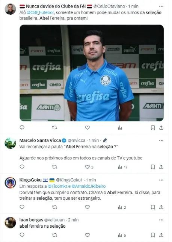The width and height of the screenshot is (172, 242).
Task: View analytics of KingsGoku tweet with 2 views
Action: [x=122, y=207]
